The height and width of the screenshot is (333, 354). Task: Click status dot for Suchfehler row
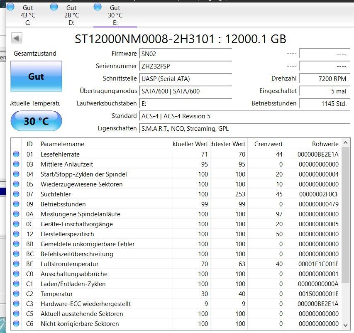pos(16,194)
